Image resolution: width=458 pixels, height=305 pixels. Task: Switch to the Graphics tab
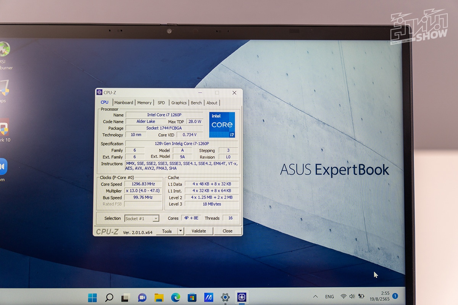[x=179, y=103]
